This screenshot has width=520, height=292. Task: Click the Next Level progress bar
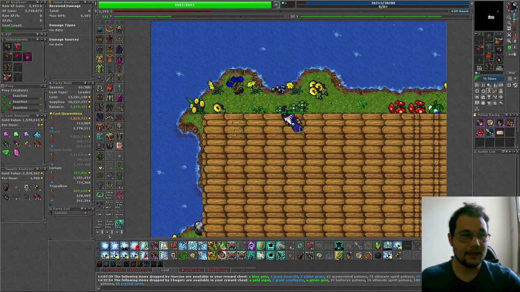[22, 30]
